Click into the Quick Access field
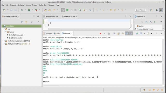The width and height of the screenshot is (166, 93). pyautogui.click(x=140, y=10)
